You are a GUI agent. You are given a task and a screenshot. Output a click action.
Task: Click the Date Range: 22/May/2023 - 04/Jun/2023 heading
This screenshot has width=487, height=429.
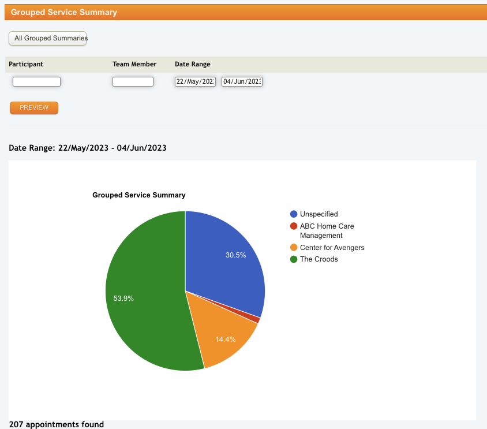pyautogui.click(x=88, y=148)
